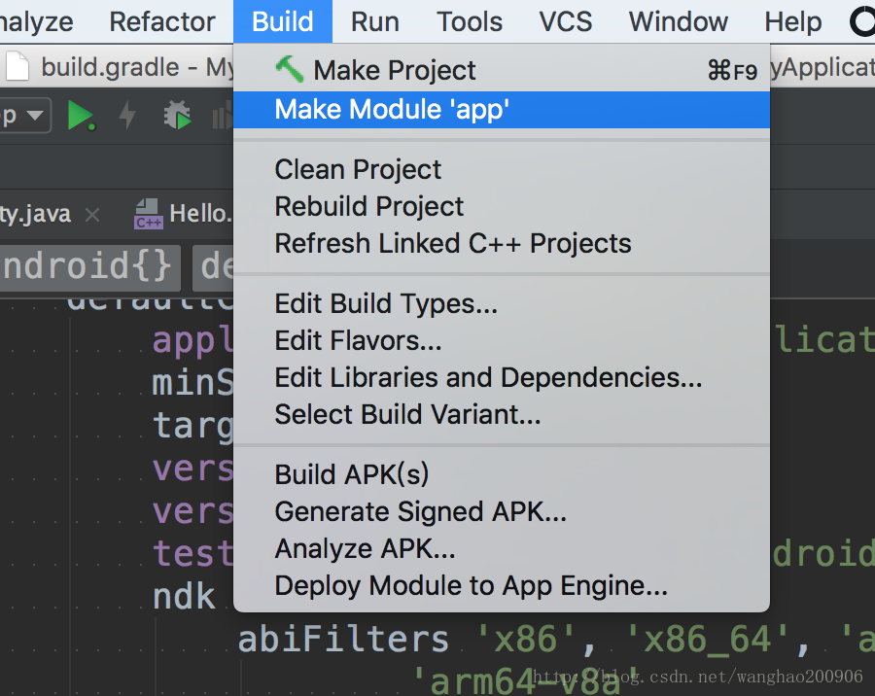
Task: Click Refresh Linked C++ Projects
Action: coord(453,243)
